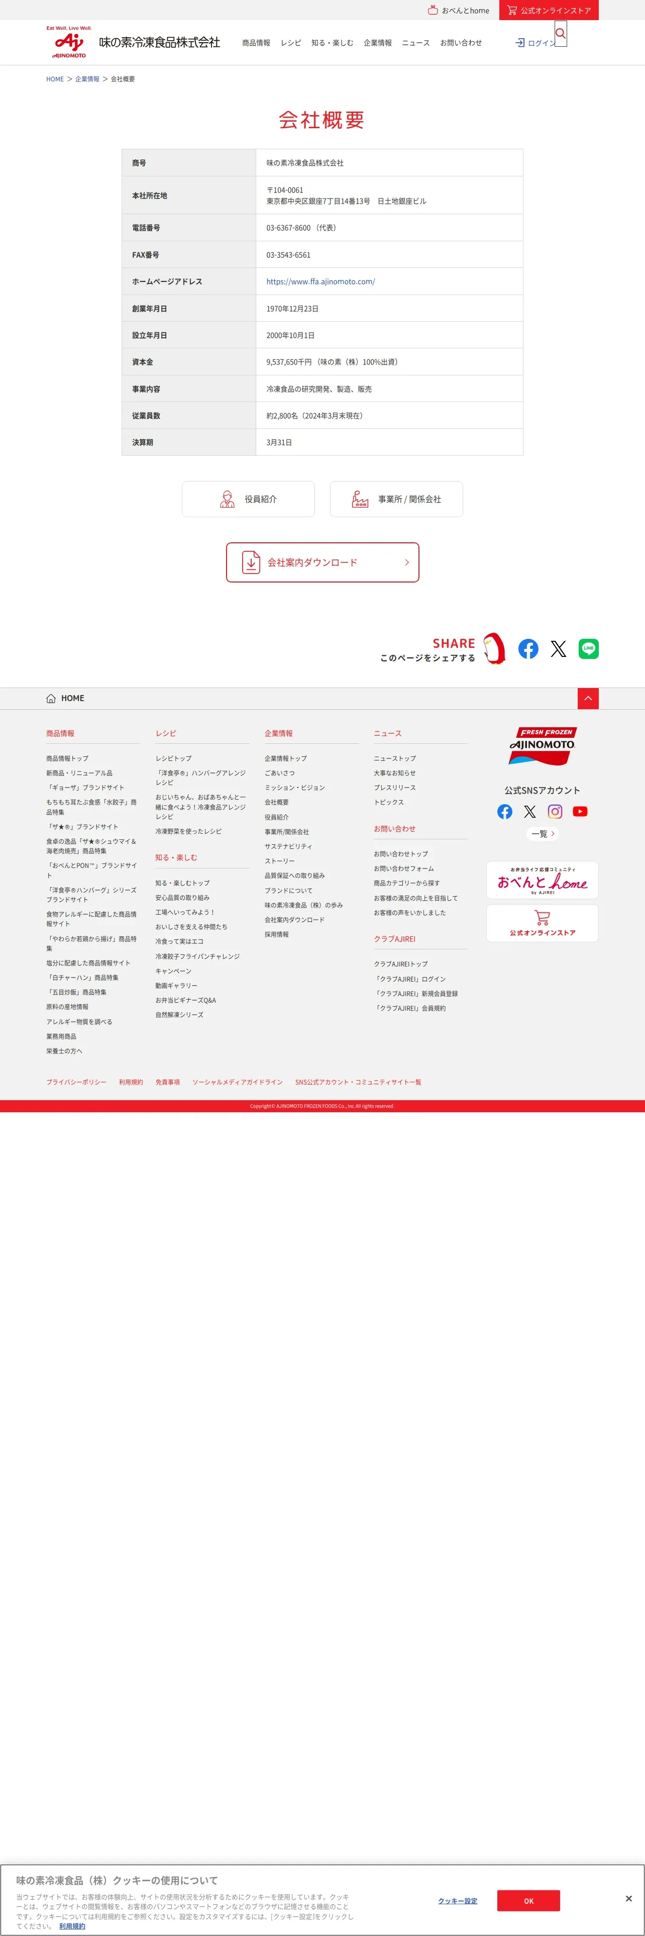The width and height of the screenshot is (645, 1936).
Task: Open footer link ごあいさつ
Action: pos(279,773)
